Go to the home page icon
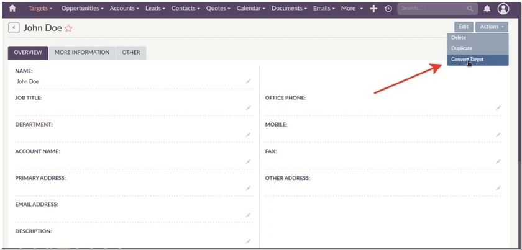Image resolution: width=522 pixels, height=250 pixels. pos(12,9)
